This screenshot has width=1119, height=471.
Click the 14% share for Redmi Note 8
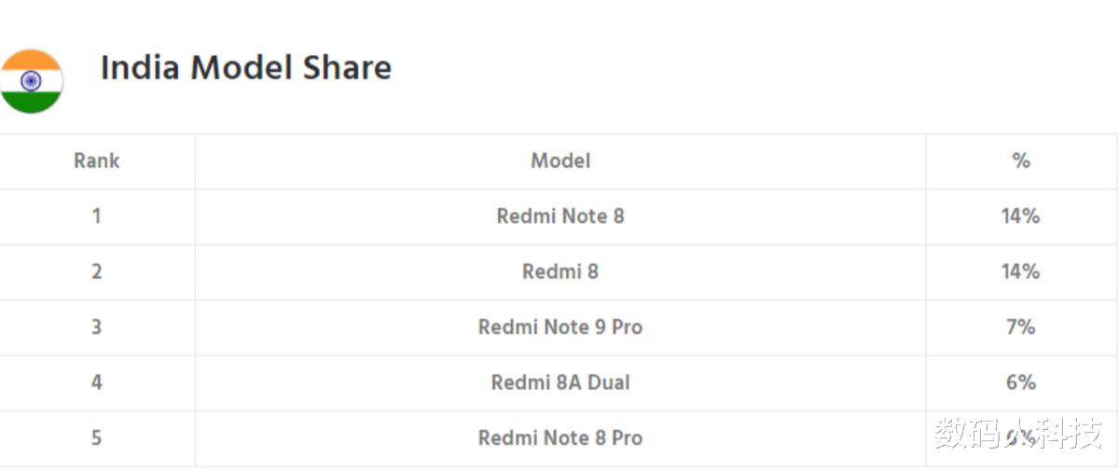tap(1020, 216)
